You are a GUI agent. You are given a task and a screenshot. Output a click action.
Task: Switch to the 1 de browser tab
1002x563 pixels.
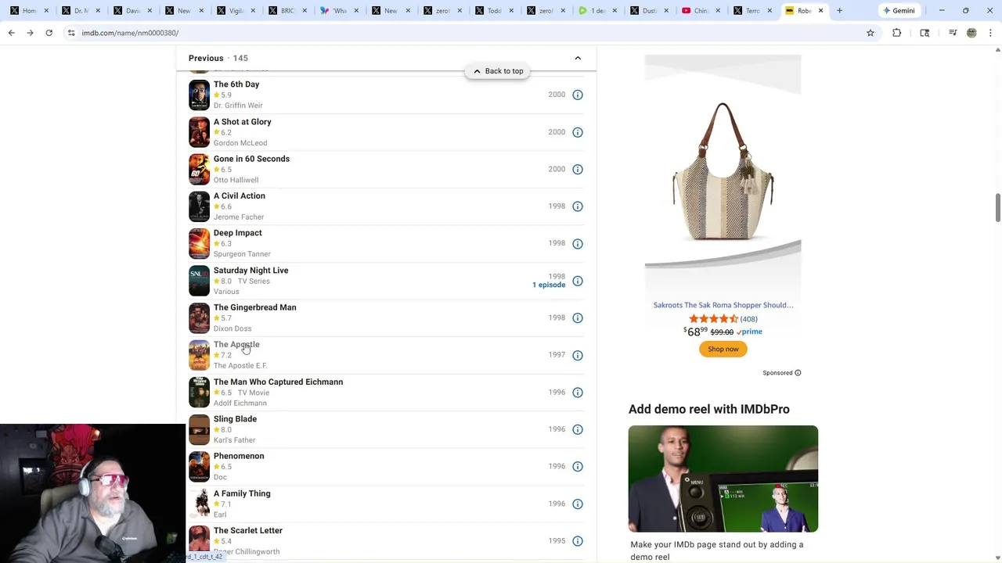(x=597, y=11)
